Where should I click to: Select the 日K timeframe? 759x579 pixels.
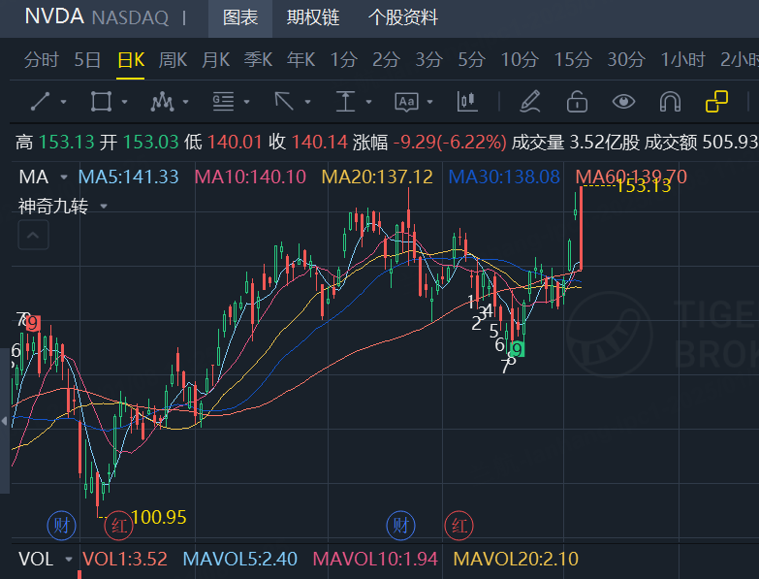tap(131, 60)
